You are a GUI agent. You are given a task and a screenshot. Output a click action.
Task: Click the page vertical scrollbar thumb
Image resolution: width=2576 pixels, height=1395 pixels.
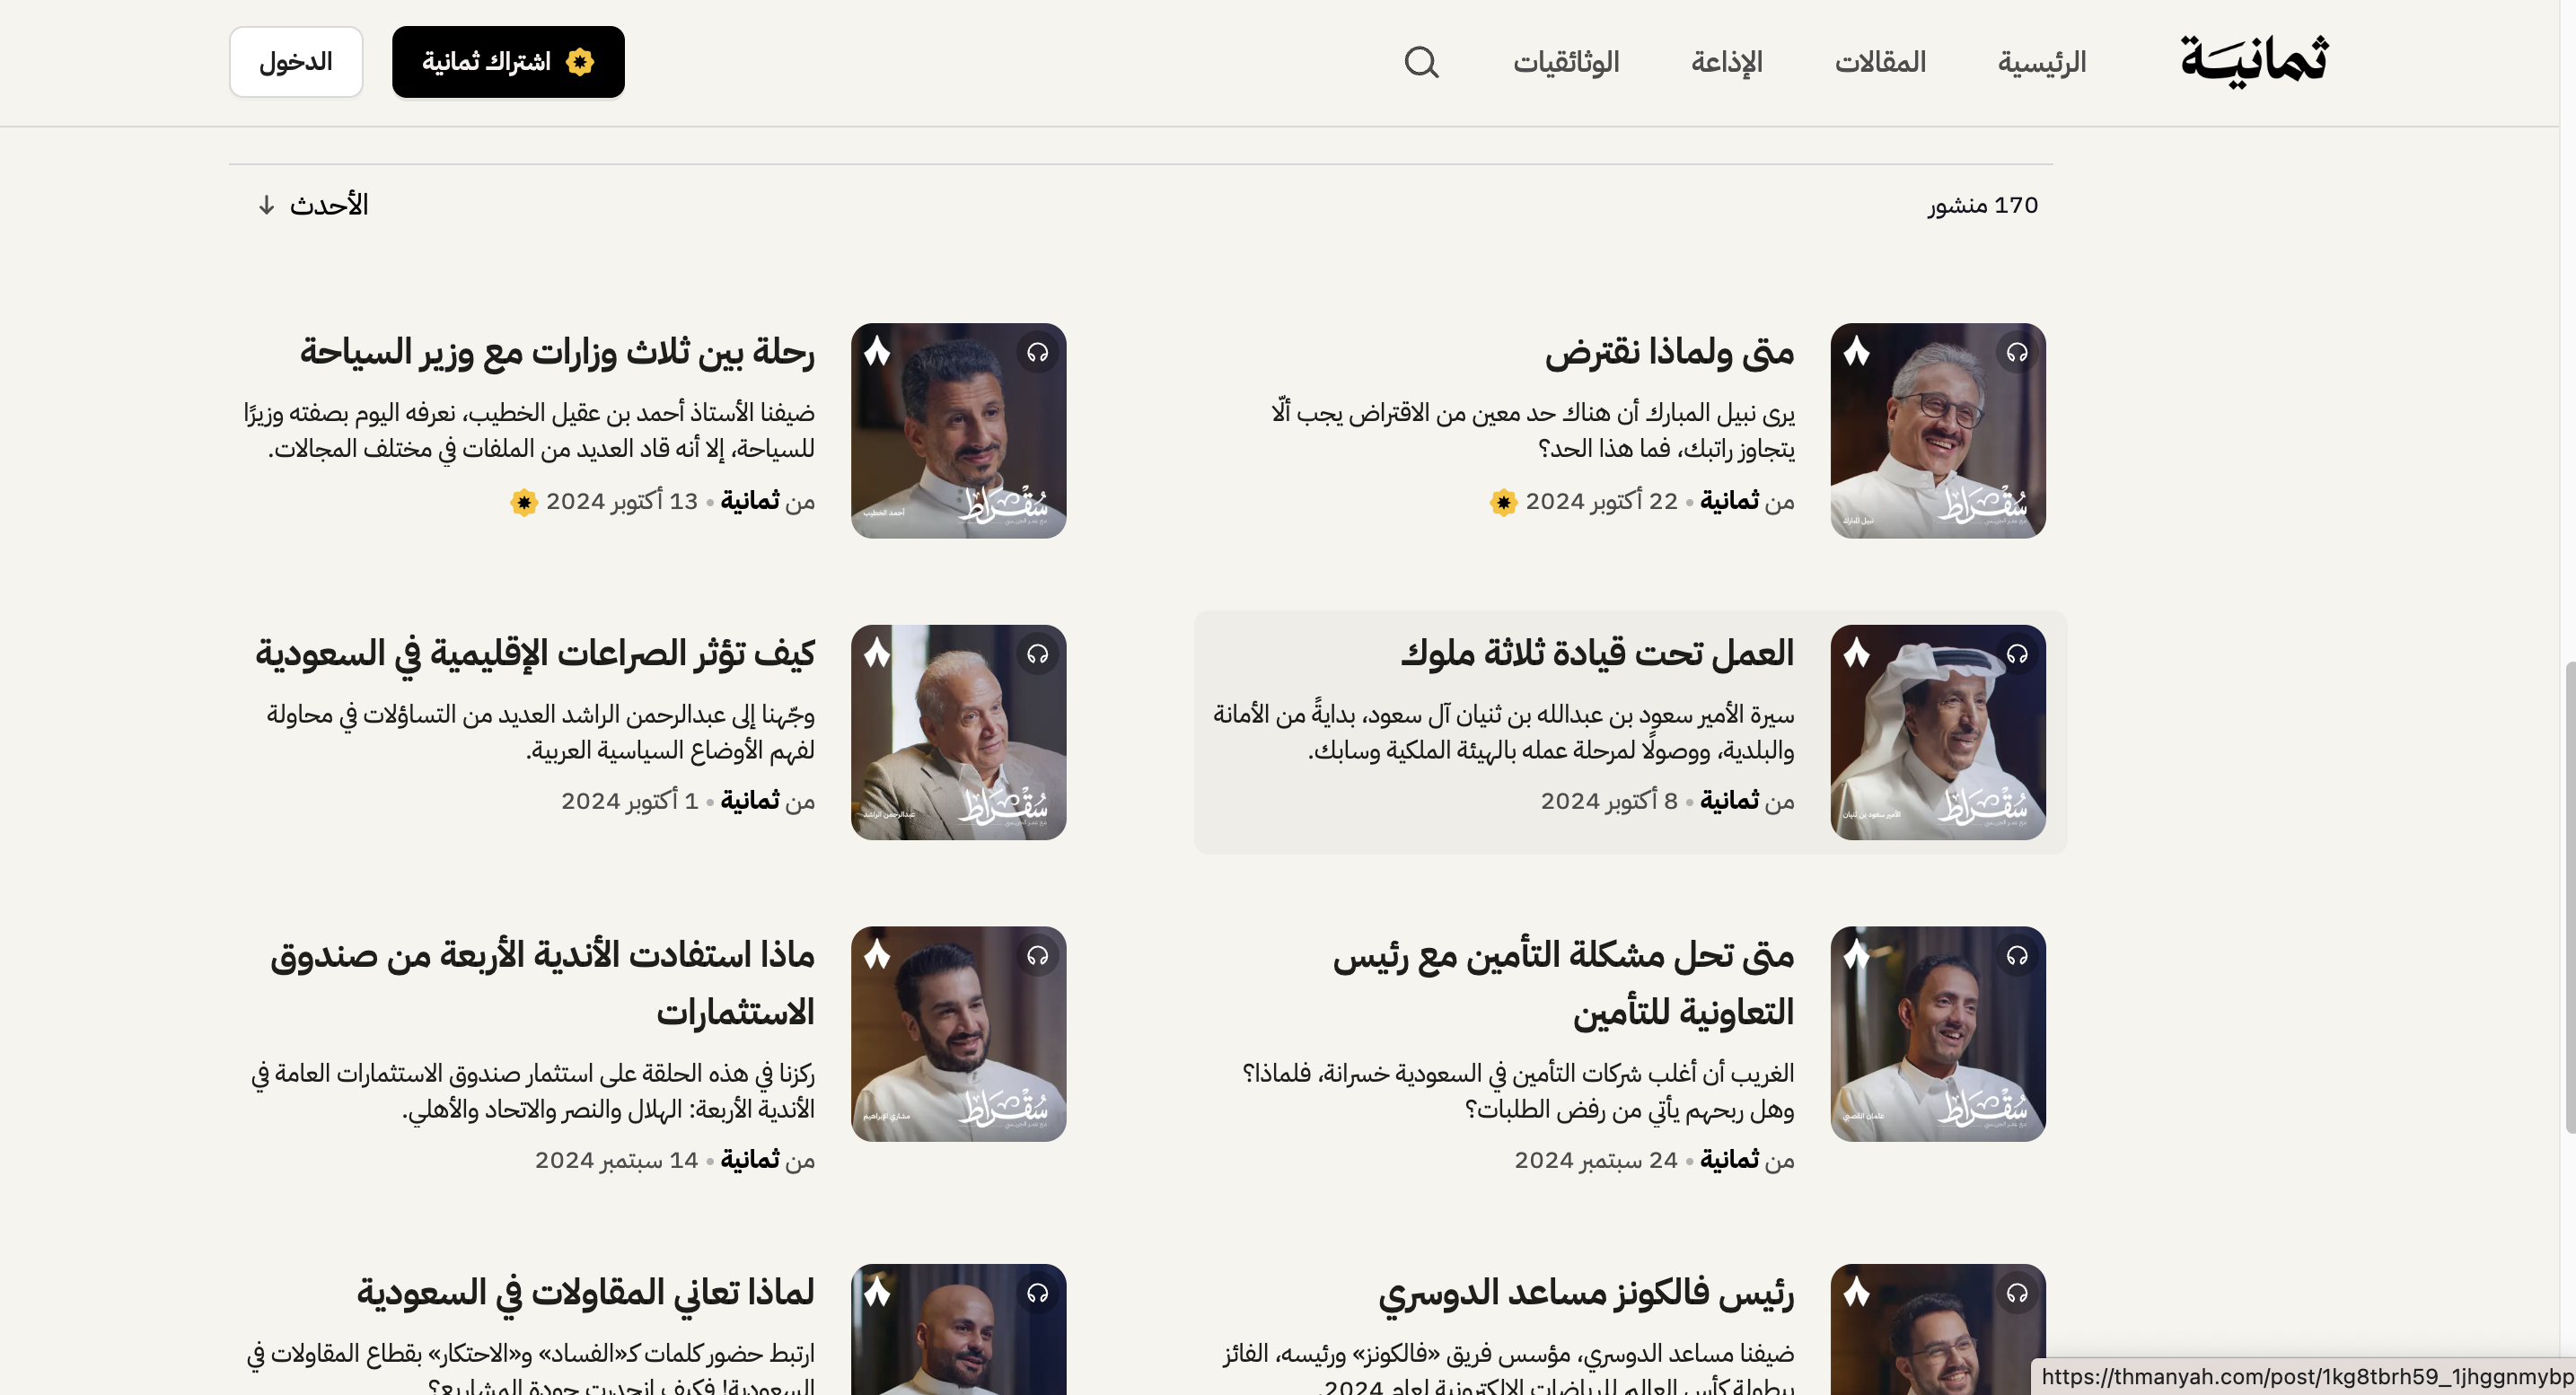click(2570, 897)
